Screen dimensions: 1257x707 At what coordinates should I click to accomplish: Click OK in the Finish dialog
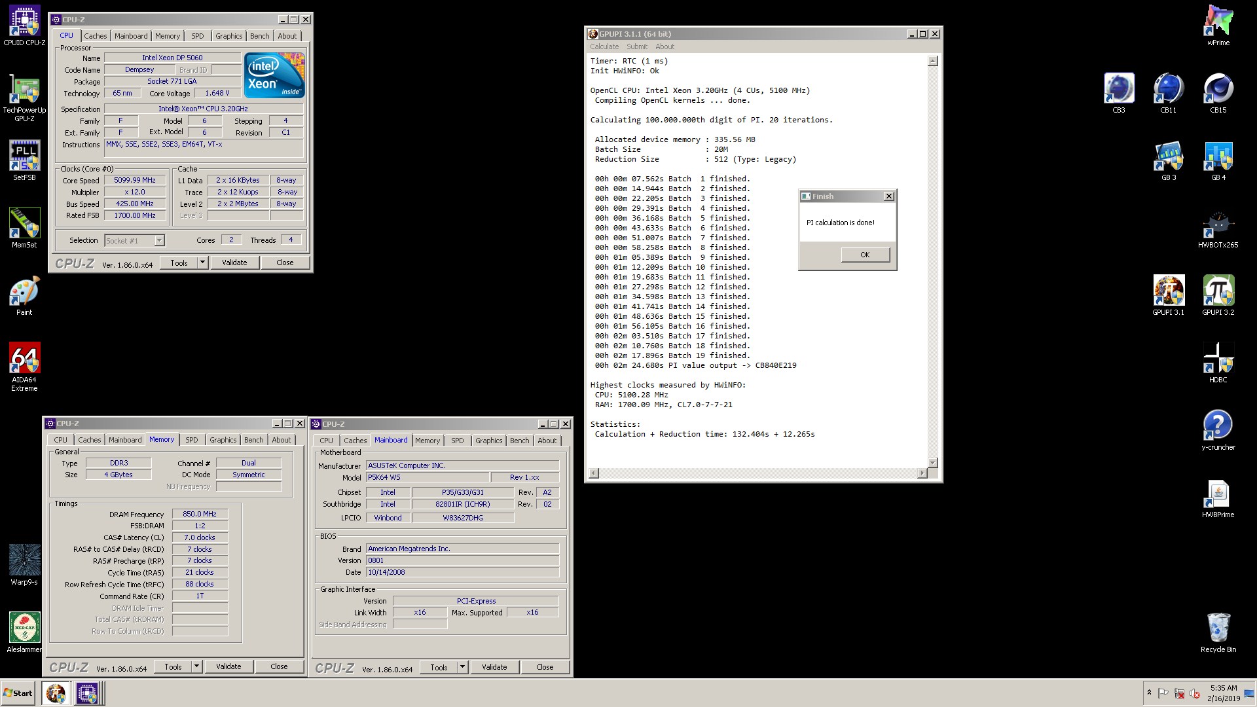865,255
